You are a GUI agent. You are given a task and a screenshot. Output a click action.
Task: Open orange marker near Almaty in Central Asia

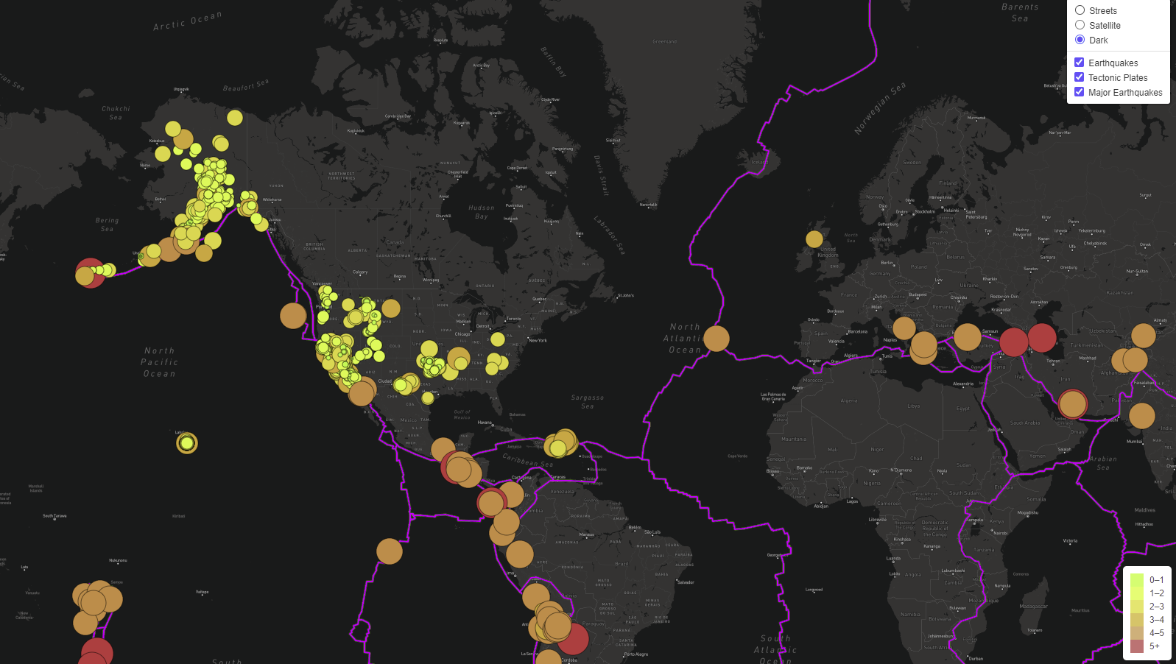(x=1144, y=336)
